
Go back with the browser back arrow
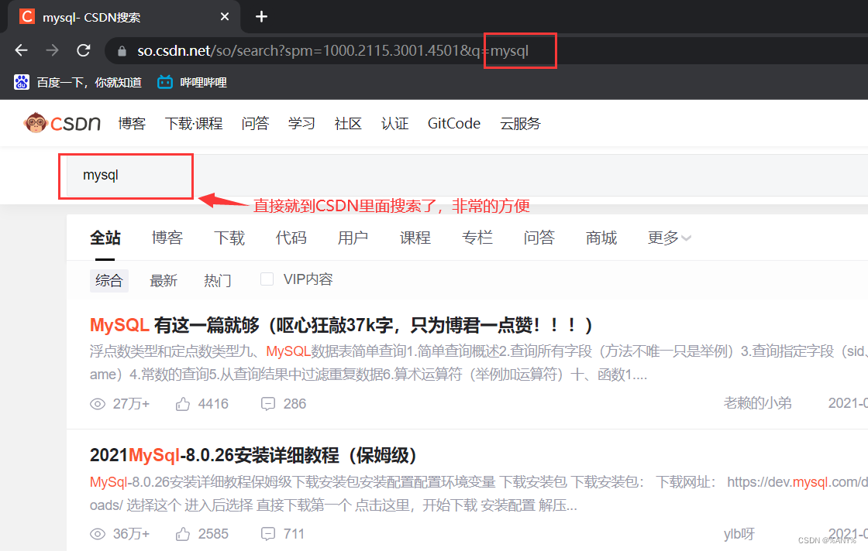[21, 50]
